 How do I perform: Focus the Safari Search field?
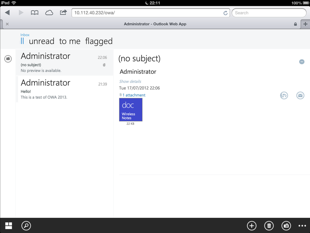[269, 13]
